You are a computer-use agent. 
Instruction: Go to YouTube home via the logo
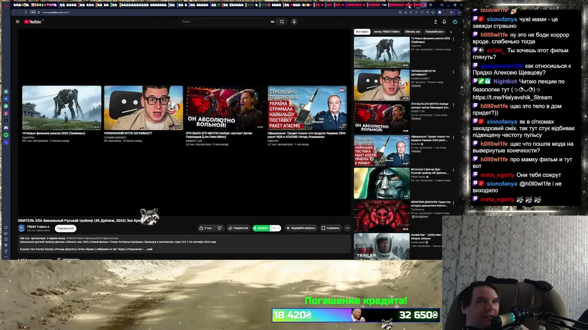(34, 22)
